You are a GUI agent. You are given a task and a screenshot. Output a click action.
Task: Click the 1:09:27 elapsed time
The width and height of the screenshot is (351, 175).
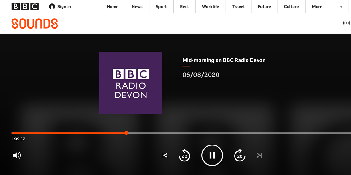pyautogui.click(x=18, y=139)
